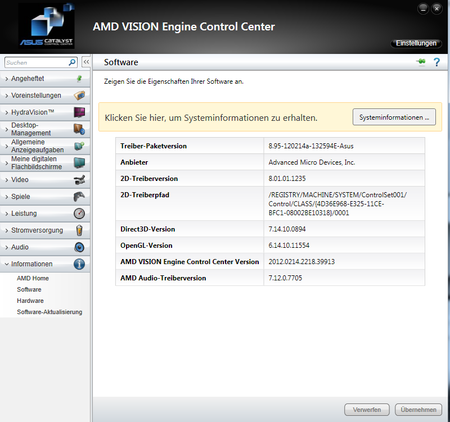Click the Übernehmen button
Screen dimensions: 450x422
pos(418,410)
